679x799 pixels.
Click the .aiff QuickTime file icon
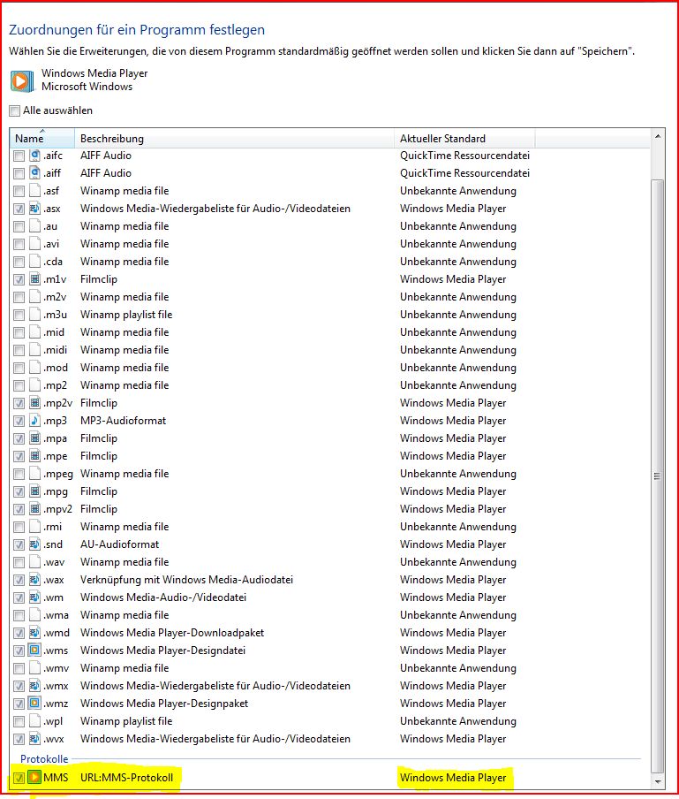pyautogui.click(x=34, y=173)
